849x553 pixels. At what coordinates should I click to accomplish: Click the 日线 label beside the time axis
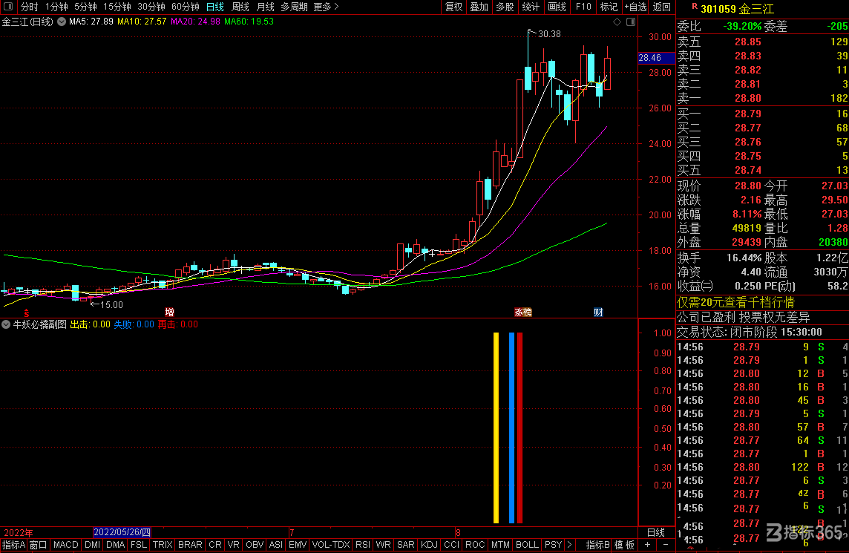tap(656, 532)
